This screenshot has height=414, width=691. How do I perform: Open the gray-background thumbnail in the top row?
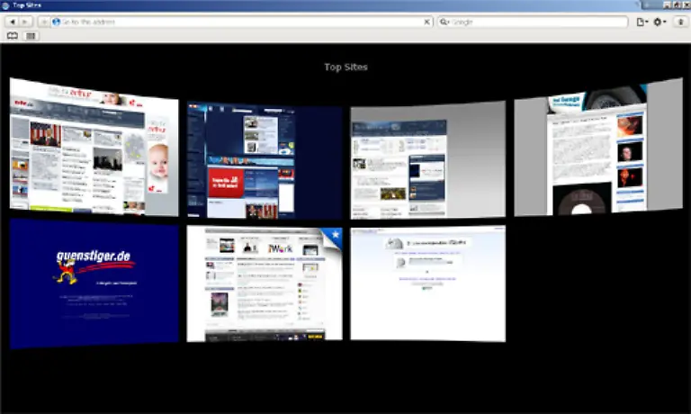pos(428,160)
